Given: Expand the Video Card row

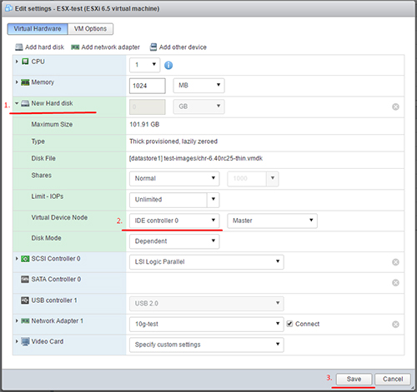Looking at the screenshot, I should pos(17,341).
